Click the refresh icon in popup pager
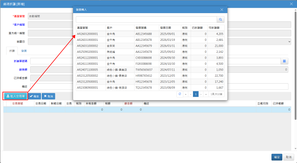The height and width of the screenshot is (163, 297). point(180,94)
